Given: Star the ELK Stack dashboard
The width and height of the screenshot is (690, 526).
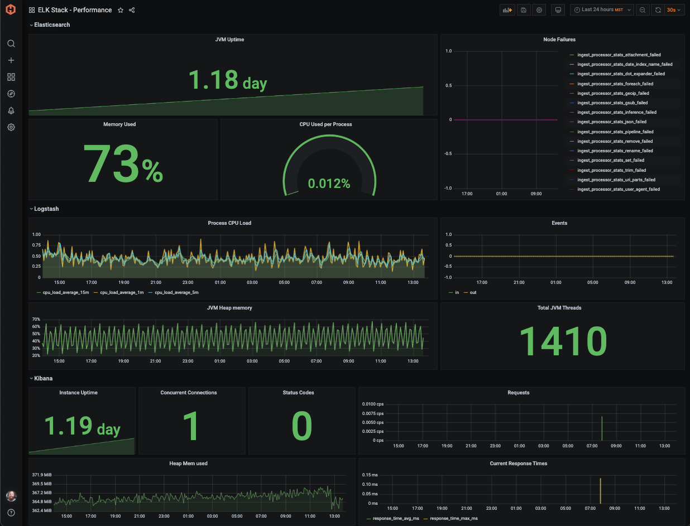Looking at the screenshot, I should pos(121,10).
